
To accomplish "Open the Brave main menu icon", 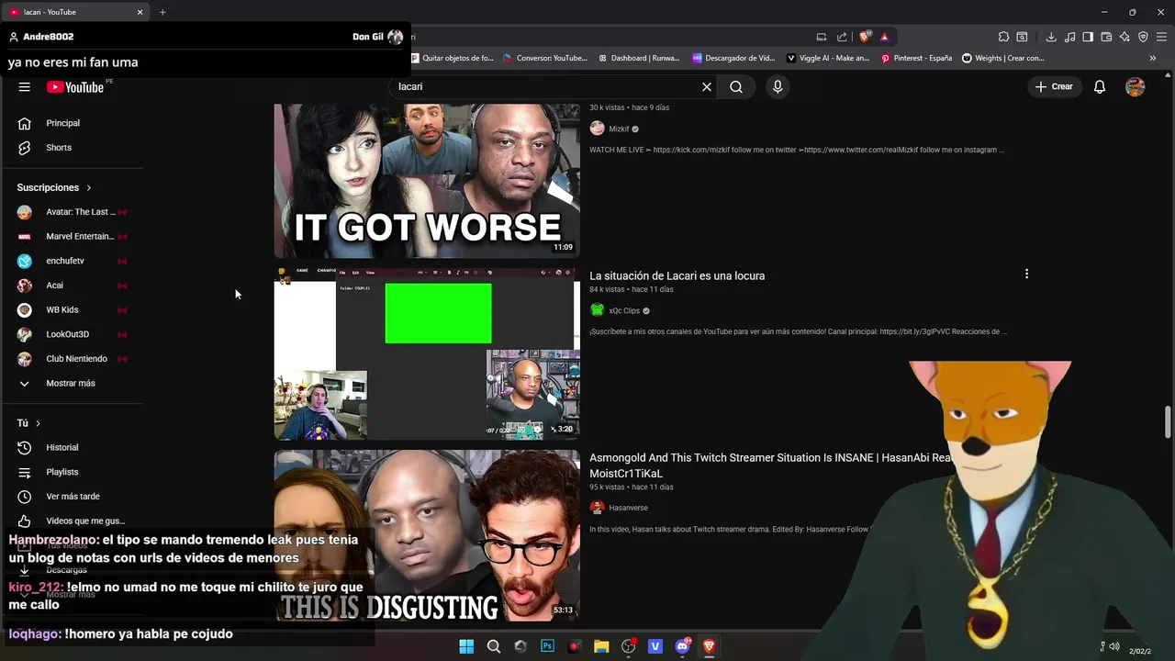I will click(x=1161, y=37).
